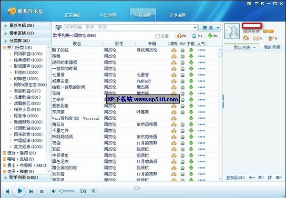Download the song 东风破
Screen dimensions: 286x198
point(191,112)
